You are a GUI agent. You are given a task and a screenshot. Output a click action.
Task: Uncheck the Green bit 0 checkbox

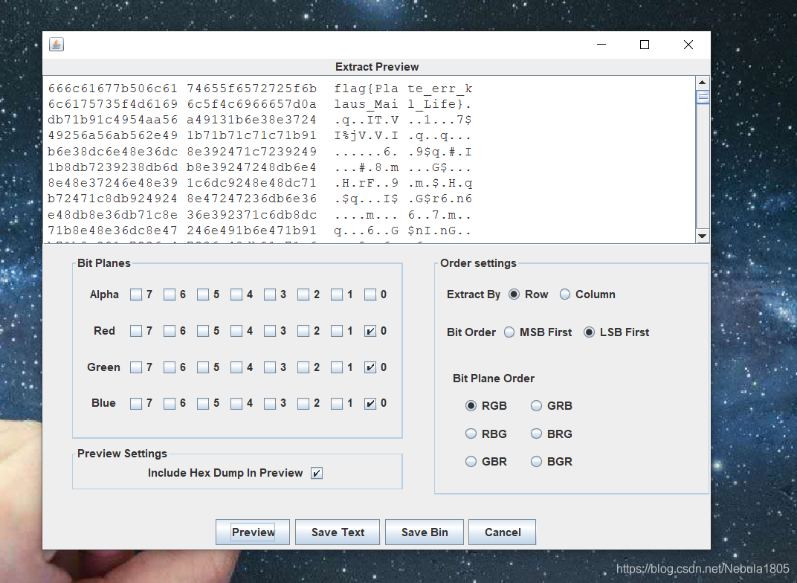pos(370,367)
